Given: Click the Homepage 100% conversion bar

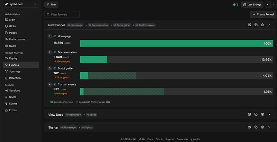Looking at the screenshot, I should (x=177, y=44).
